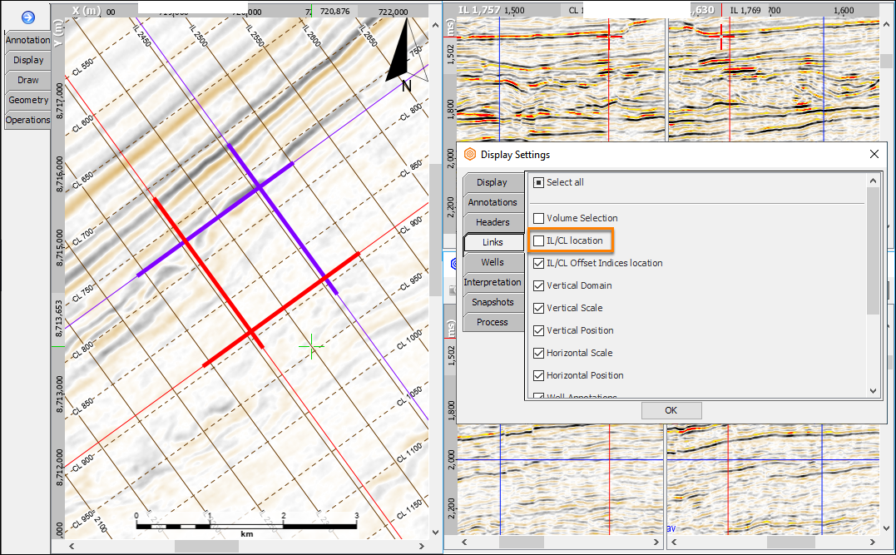Select Links tab in Display Settings
The image size is (896, 555).
[x=493, y=242]
